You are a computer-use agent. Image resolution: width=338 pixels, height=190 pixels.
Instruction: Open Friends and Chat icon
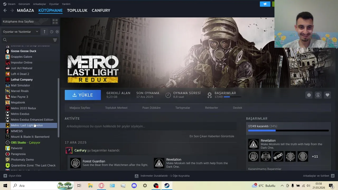click(333, 176)
